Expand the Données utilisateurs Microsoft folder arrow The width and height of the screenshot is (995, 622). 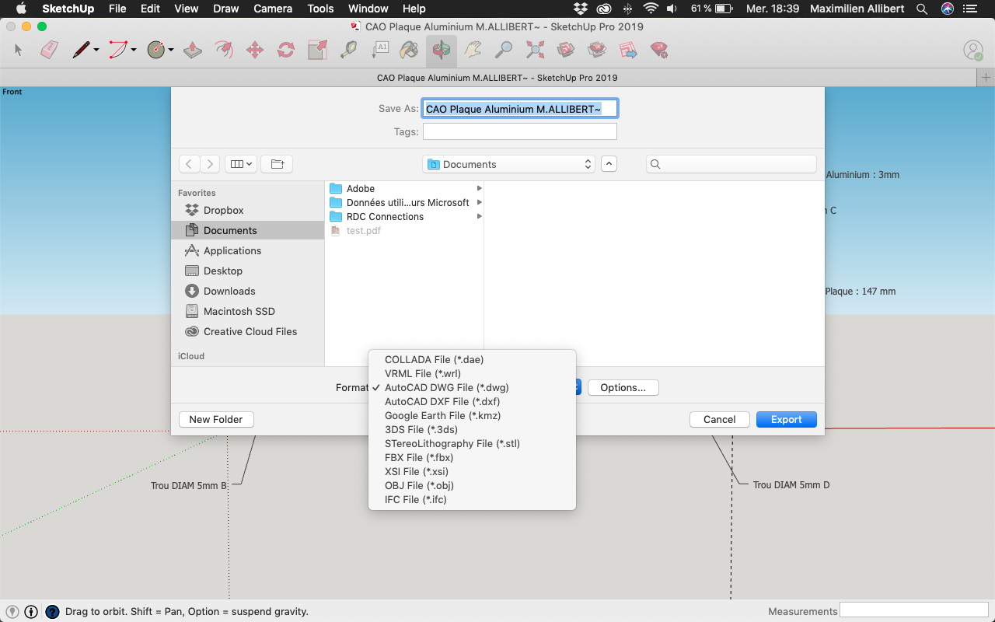point(479,202)
